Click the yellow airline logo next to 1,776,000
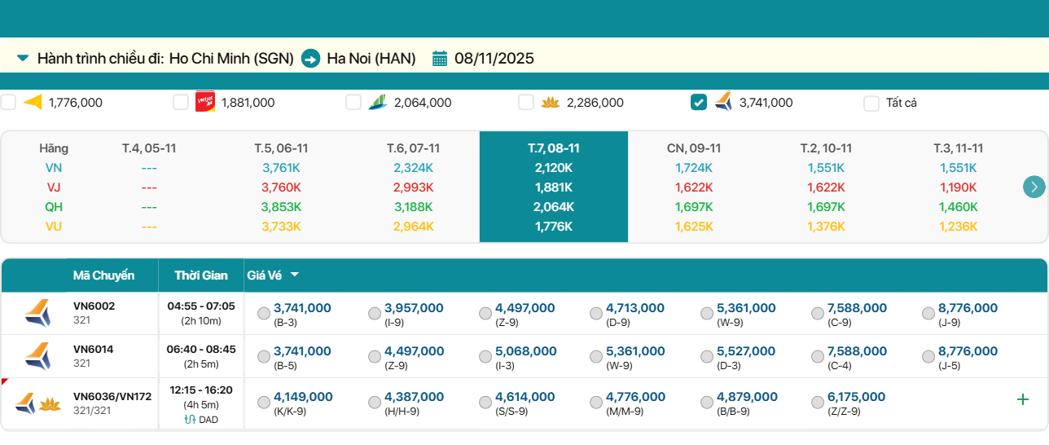This screenshot has width=1049, height=445. tap(33, 102)
